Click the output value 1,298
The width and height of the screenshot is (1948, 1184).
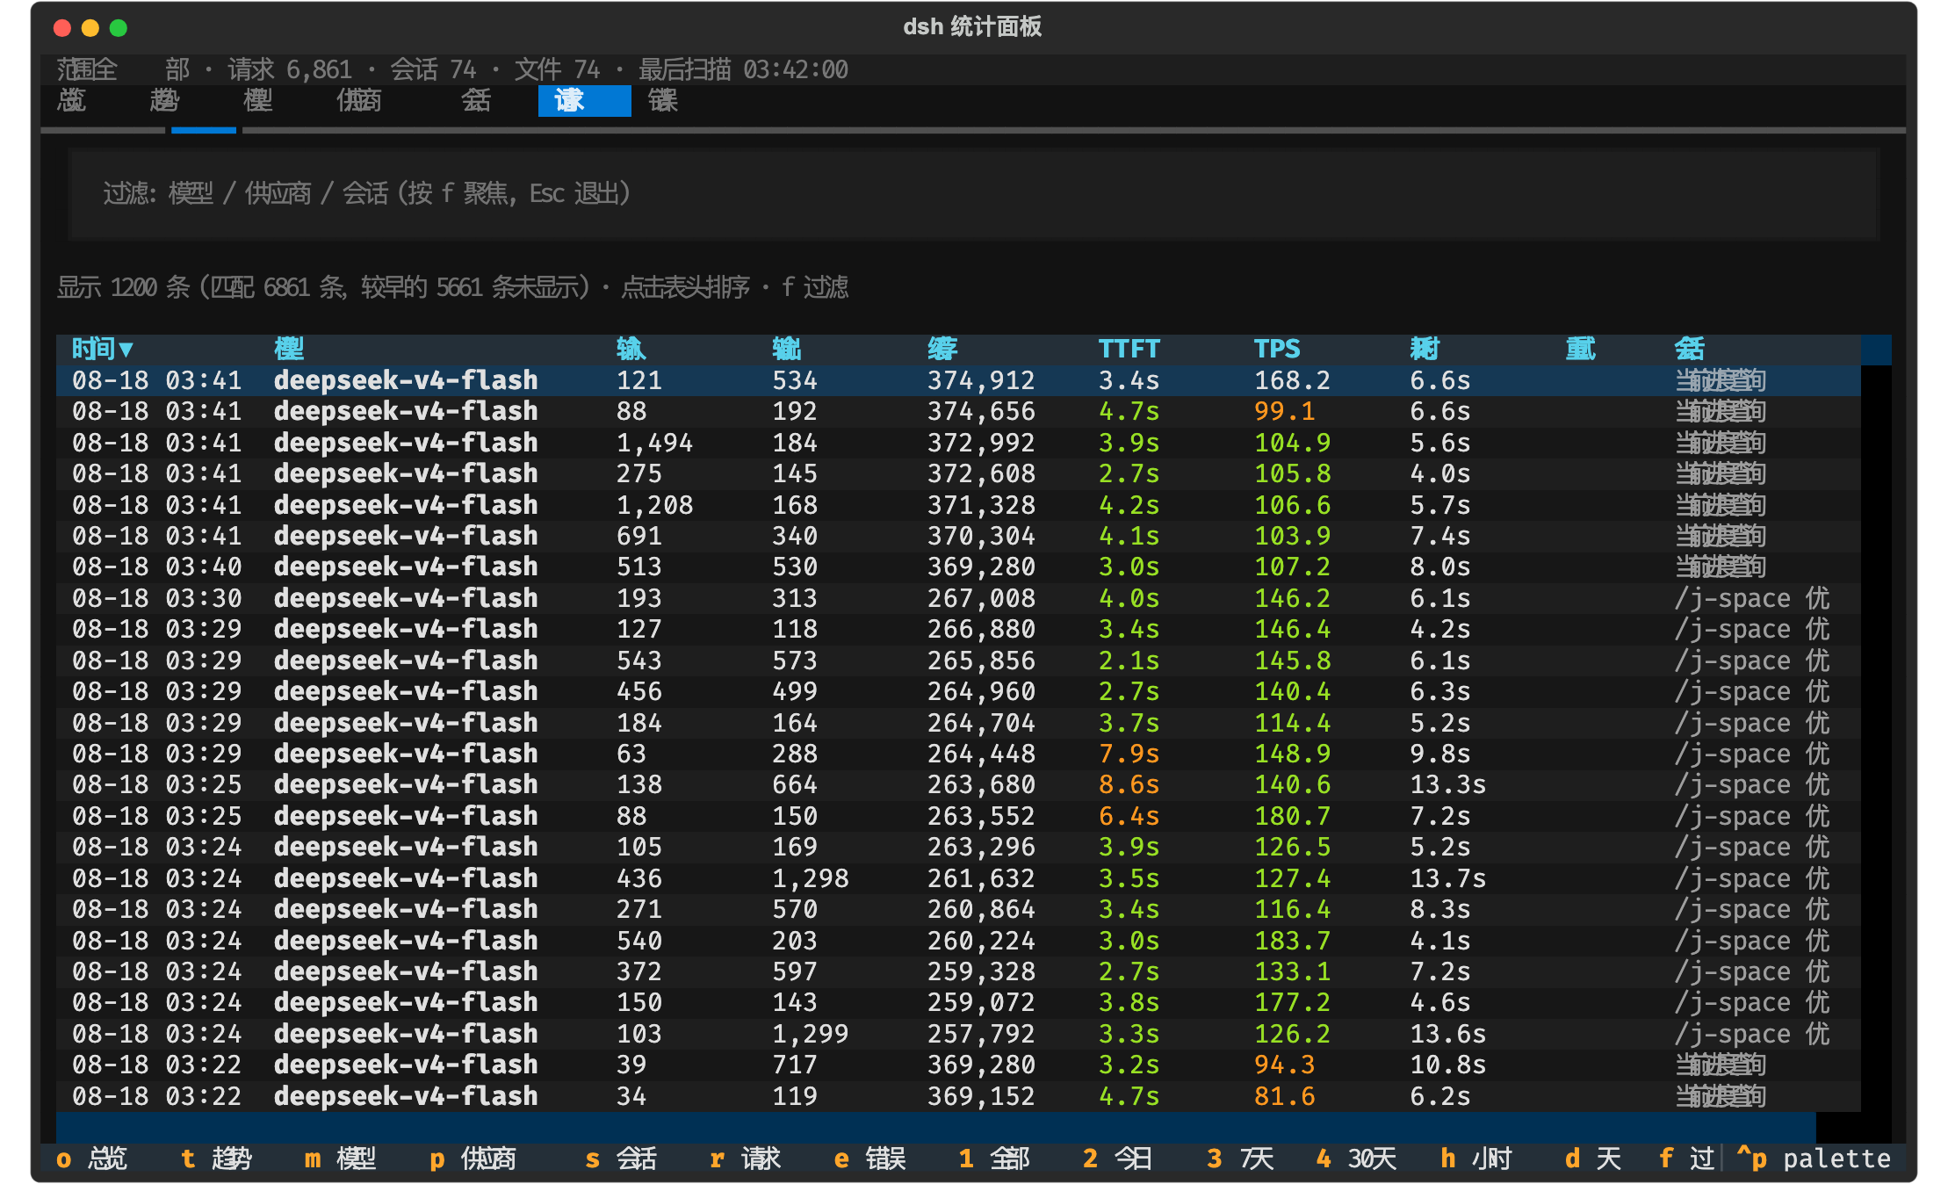click(811, 878)
